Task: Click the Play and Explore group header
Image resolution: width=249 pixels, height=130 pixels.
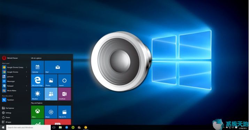Action: 37,103
